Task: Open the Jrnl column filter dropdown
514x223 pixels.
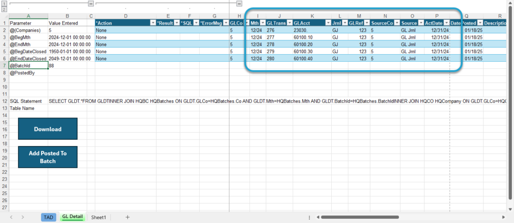Action: [344, 23]
